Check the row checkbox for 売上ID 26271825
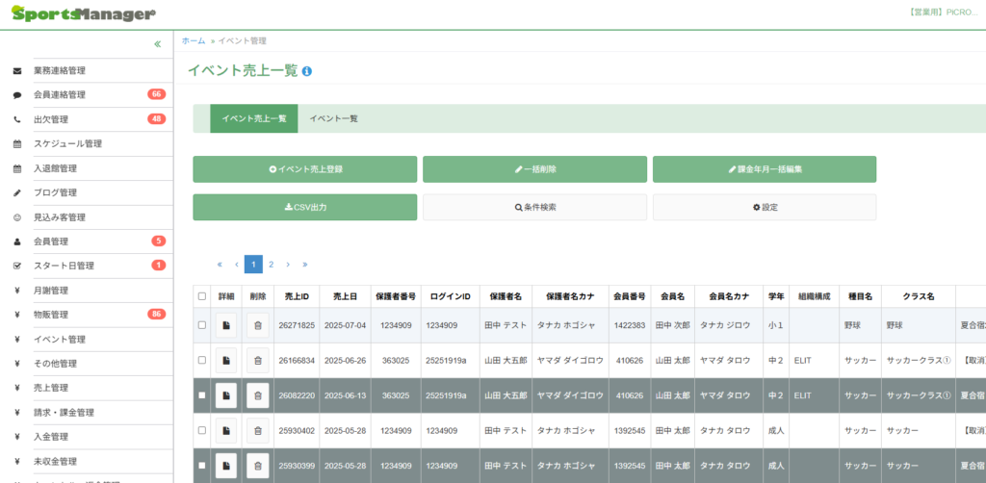 202,325
